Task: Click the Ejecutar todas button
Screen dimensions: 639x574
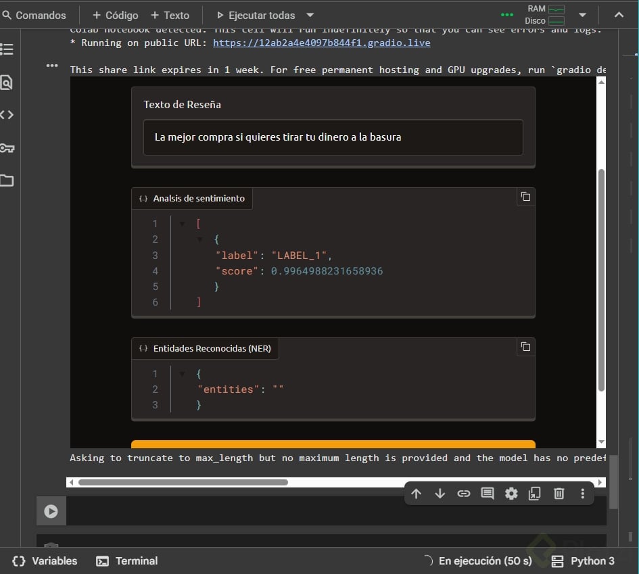Action: point(256,15)
